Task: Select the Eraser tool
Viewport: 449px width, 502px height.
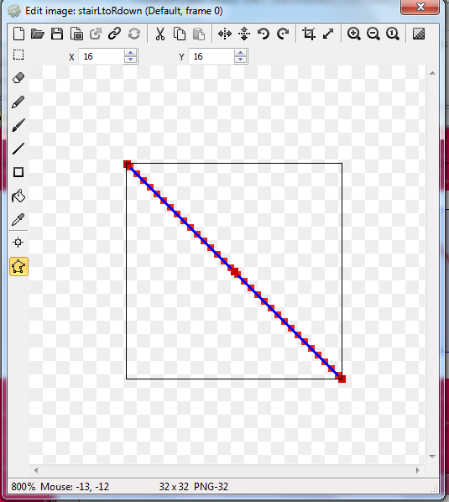Action: pos(18,78)
